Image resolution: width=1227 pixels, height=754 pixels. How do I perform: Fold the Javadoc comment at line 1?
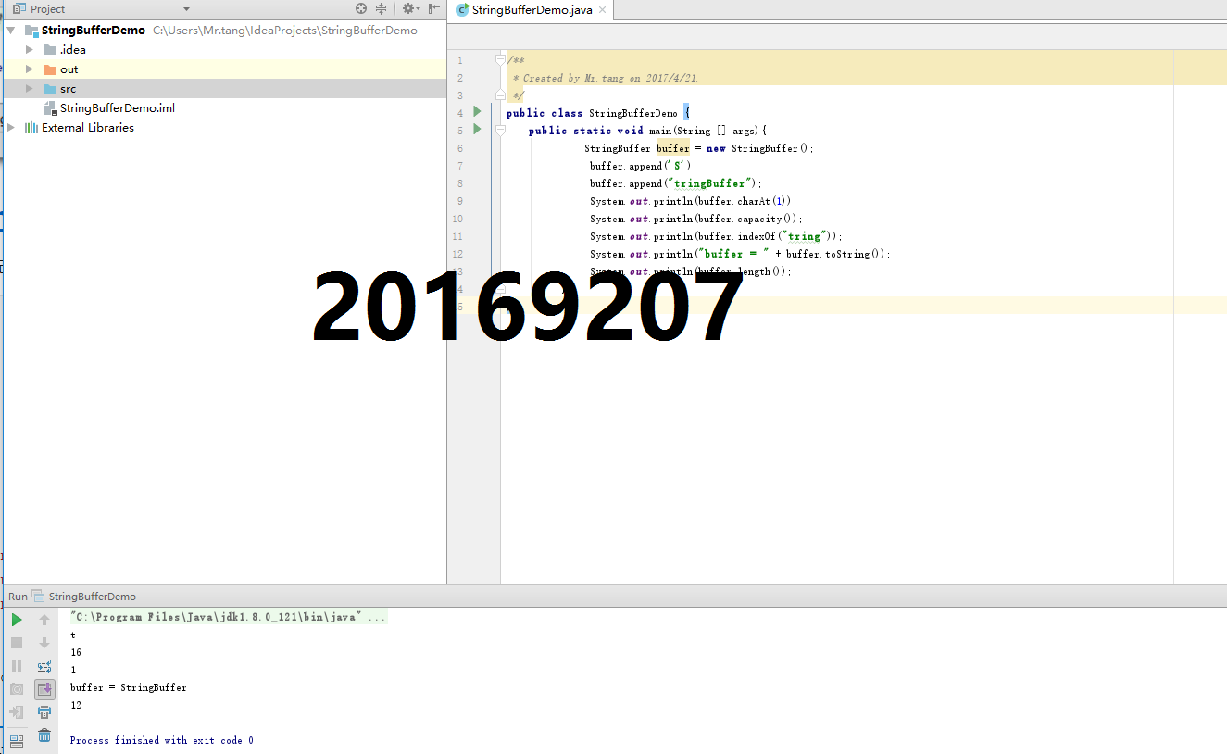tap(500, 60)
